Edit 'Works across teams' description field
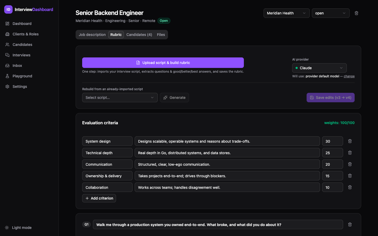The width and height of the screenshot is (378, 236). click(x=227, y=187)
